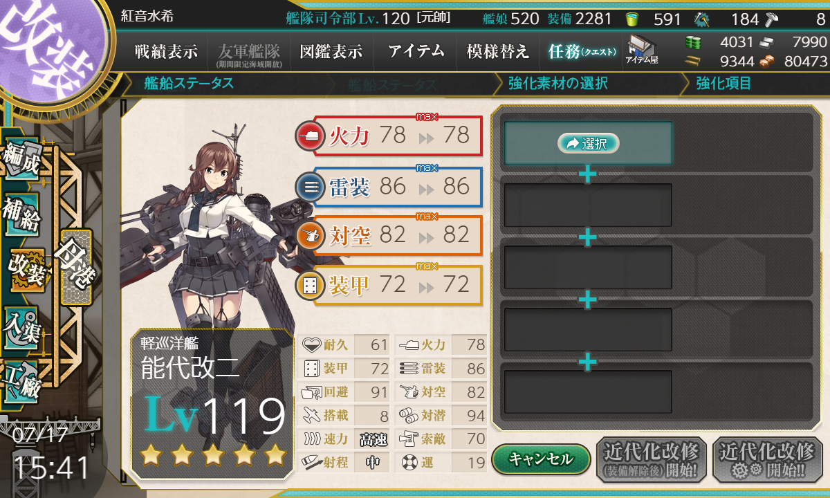This screenshot has height=498, width=830.
Task: Select the second empty material slot
Action: (588, 205)
